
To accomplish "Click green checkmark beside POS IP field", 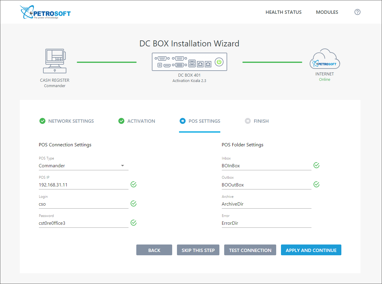I will (x=134, y=184).
